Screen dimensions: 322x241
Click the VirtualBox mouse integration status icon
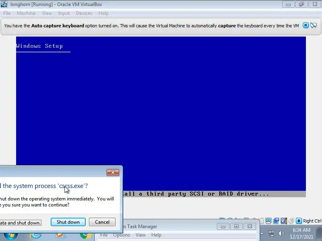291,221
